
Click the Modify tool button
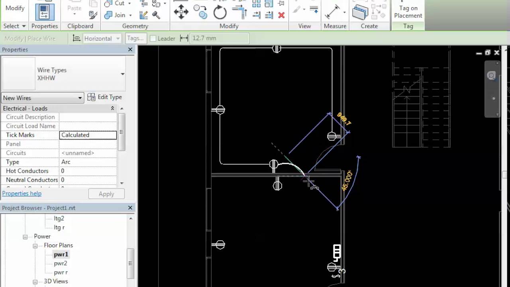15,8
